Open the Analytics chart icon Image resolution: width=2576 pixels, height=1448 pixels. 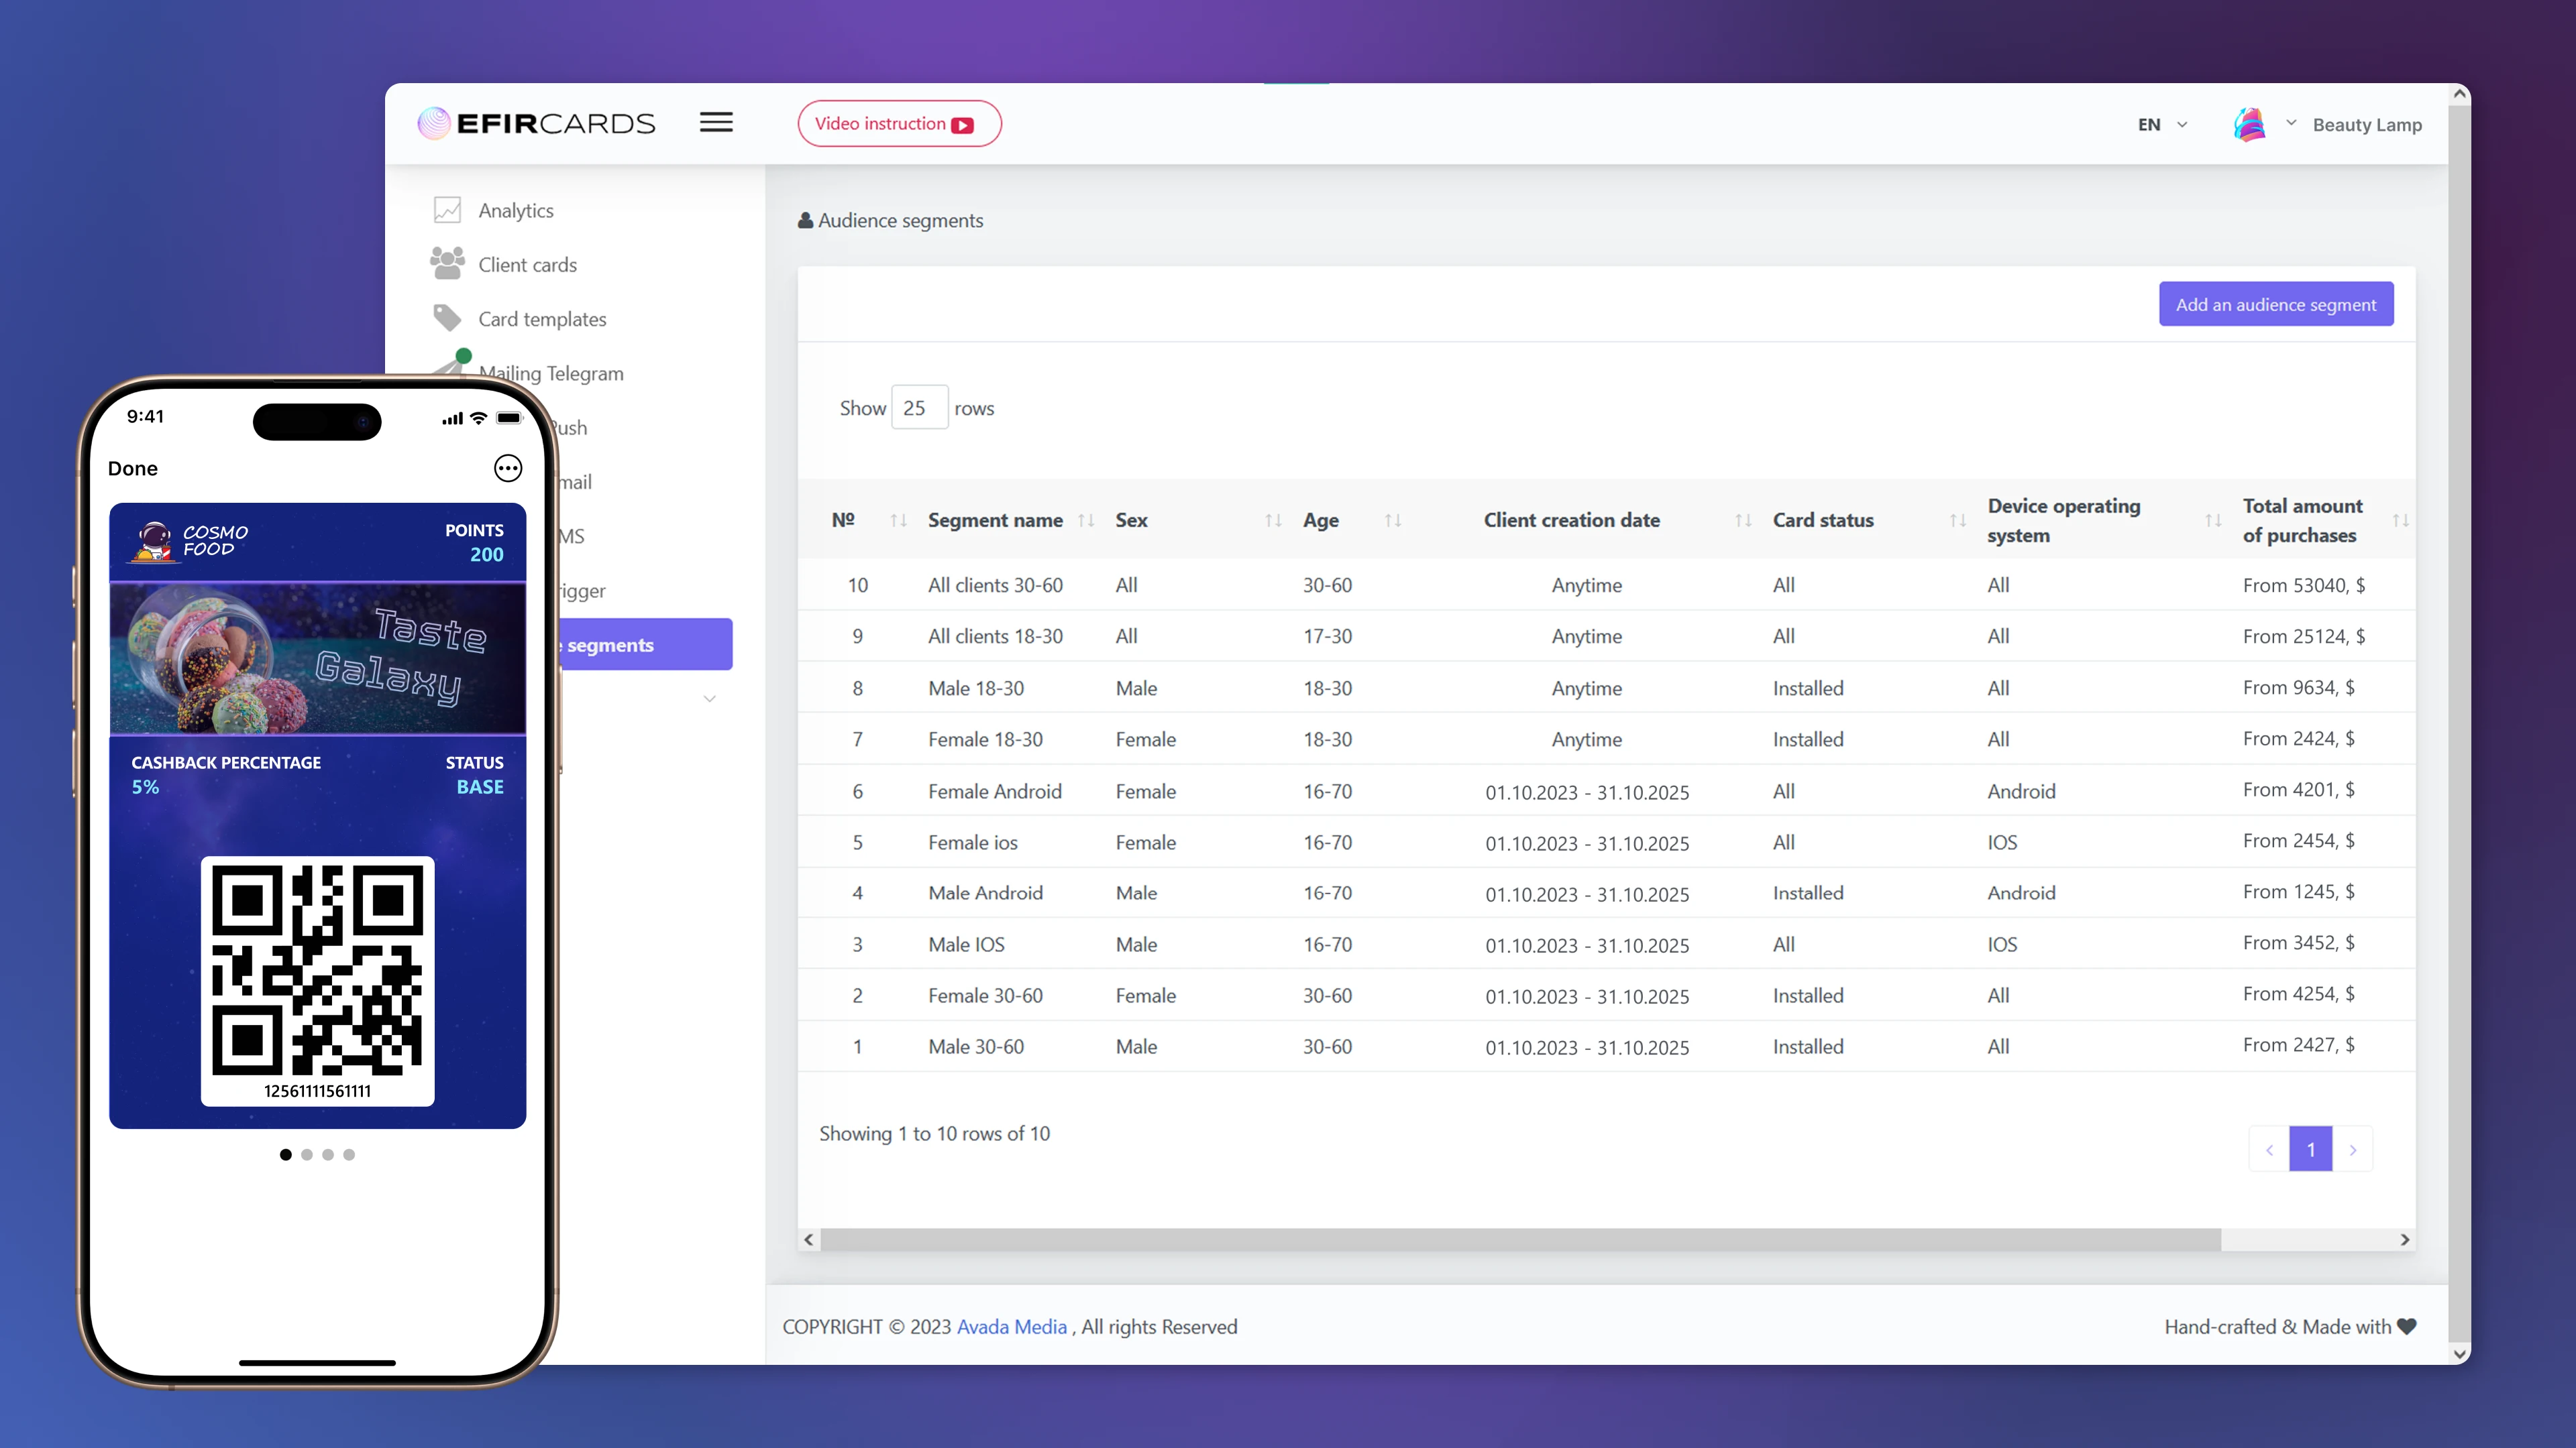[447, 210]
